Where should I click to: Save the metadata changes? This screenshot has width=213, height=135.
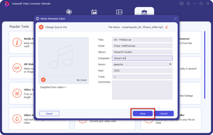point(143,113)
